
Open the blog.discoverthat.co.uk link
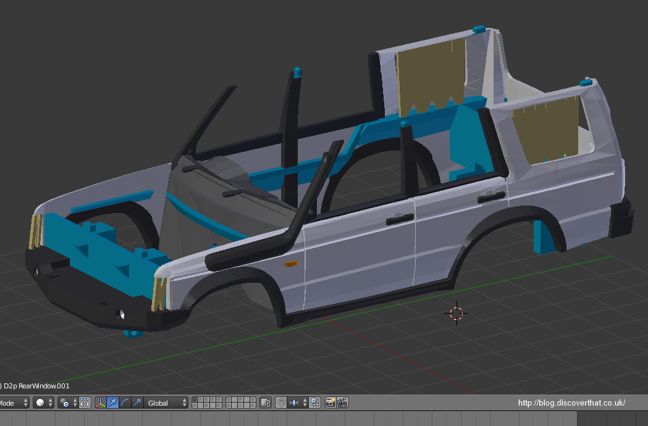(571, 402)
